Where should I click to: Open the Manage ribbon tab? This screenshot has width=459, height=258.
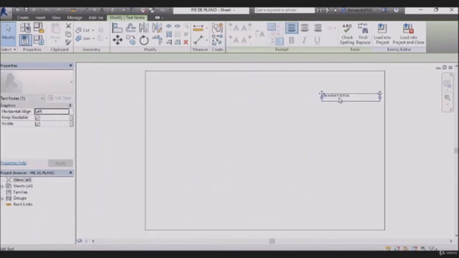click(x=75, y=17)
